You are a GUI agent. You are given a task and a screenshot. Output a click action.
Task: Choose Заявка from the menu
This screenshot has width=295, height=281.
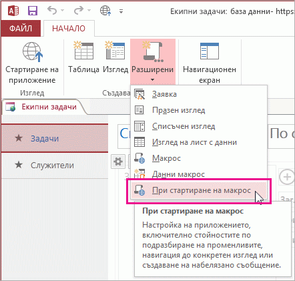pos(199,94)
